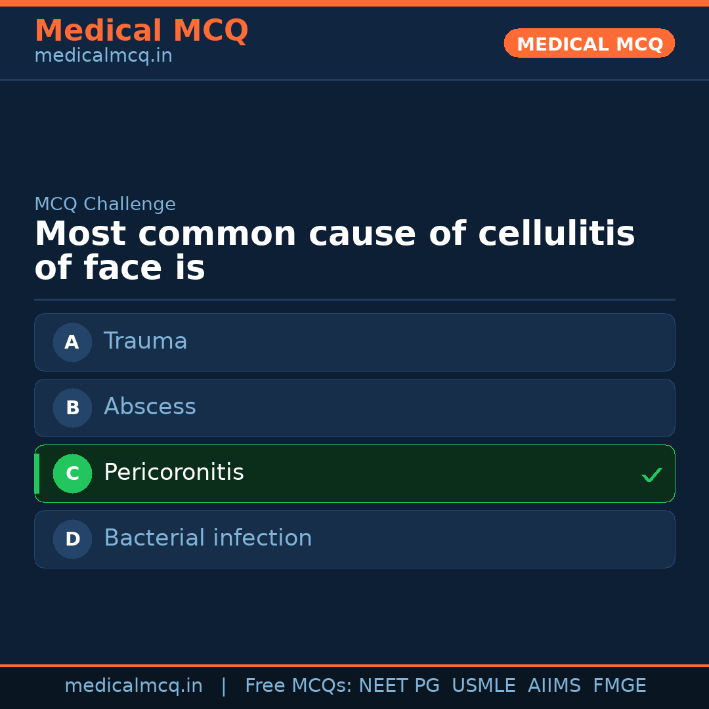Open the medicalmcq.in link in the footer
The width and height of the screenshot is (709, 709).
[133, 686]
